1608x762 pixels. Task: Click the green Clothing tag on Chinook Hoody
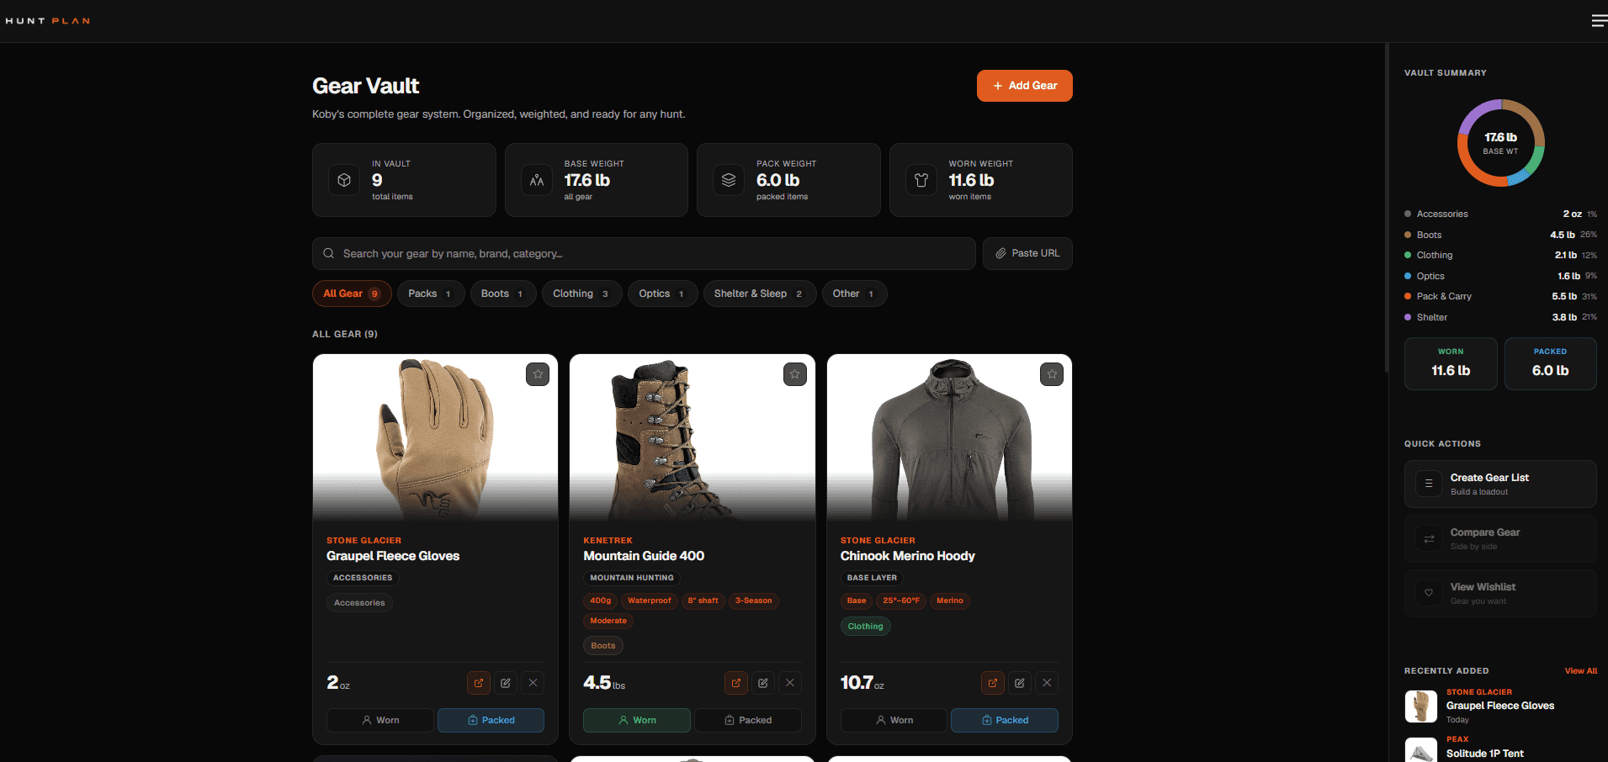[866, 627]
